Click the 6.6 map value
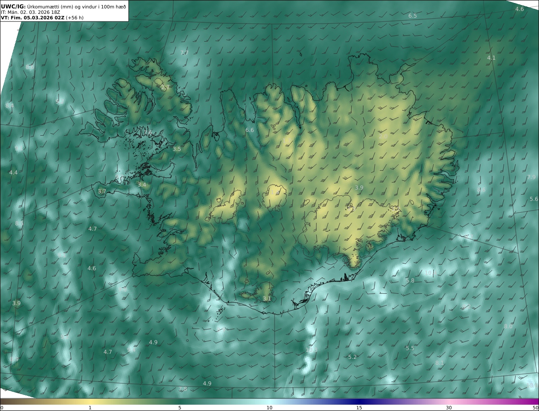The width and height of the screenshot is (539, 411). [250, 130]
